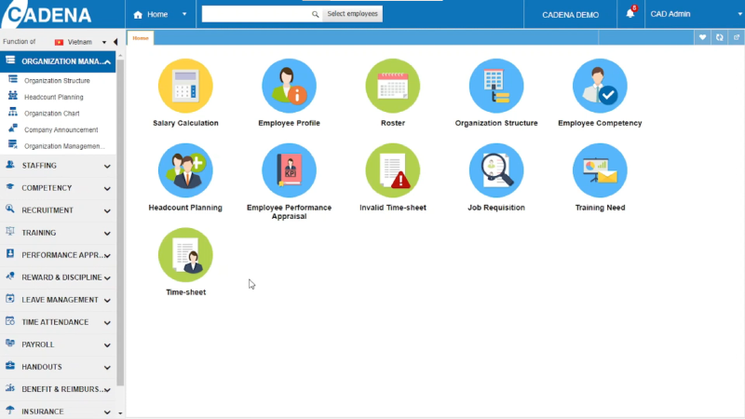Open the Salary Calculation icon
The image size is (745, 419).
tap(185, 86)
